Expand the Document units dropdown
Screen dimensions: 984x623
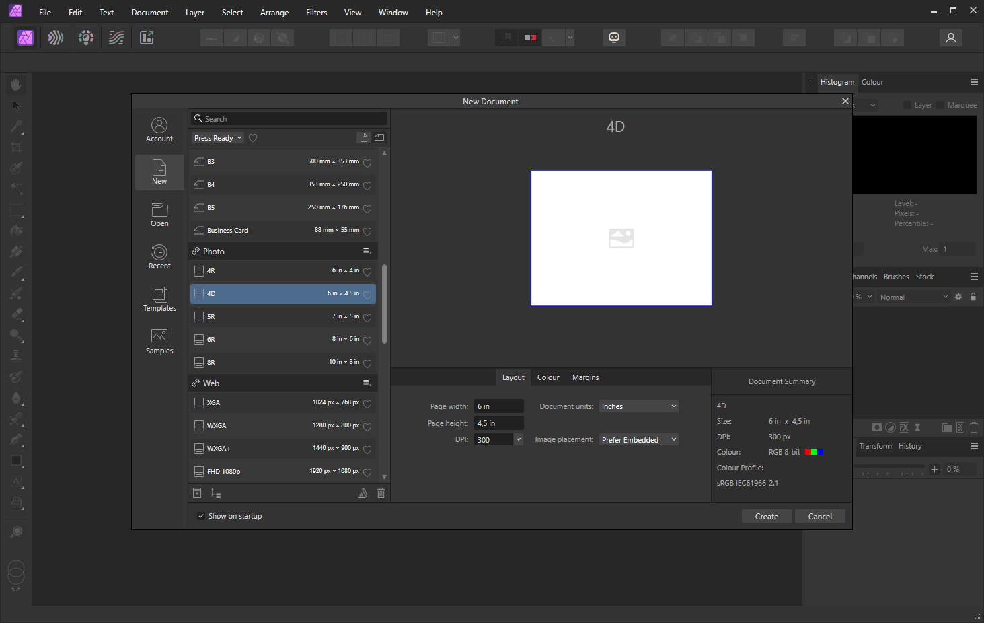[x=638, y=406]
